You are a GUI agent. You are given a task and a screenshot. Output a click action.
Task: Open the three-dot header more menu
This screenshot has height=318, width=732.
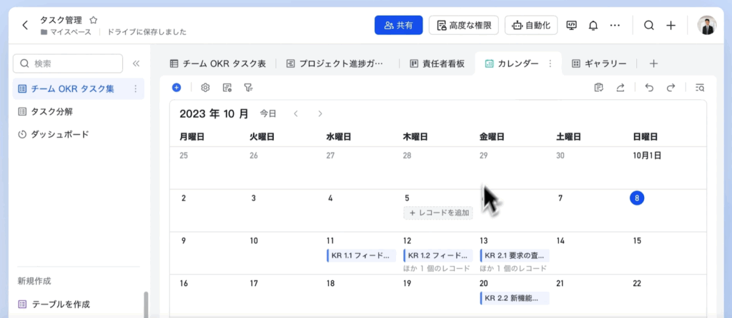[x=615, y=26]
